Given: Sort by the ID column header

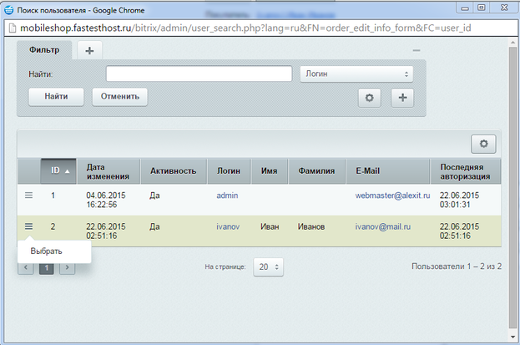Looking at the screenshot, I should click(x=58, y=171).
